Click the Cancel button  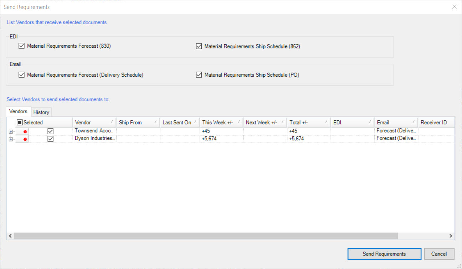pos(439,254)
